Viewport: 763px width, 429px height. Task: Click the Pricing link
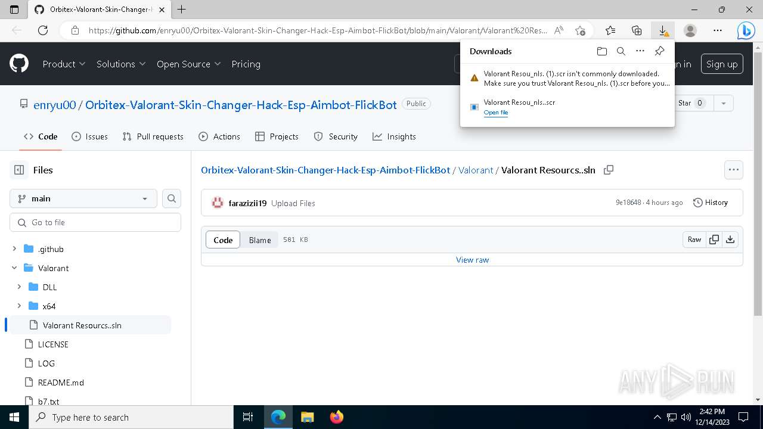[246, 64]
